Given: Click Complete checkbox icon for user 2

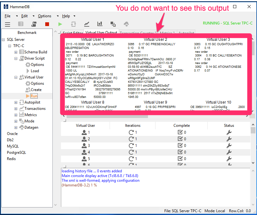Looking at the screenshot, I should (x=180, y=139).
